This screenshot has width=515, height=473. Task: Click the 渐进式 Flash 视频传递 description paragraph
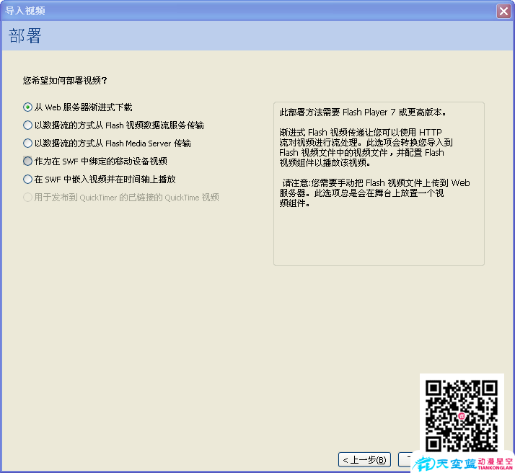(366, 147)
